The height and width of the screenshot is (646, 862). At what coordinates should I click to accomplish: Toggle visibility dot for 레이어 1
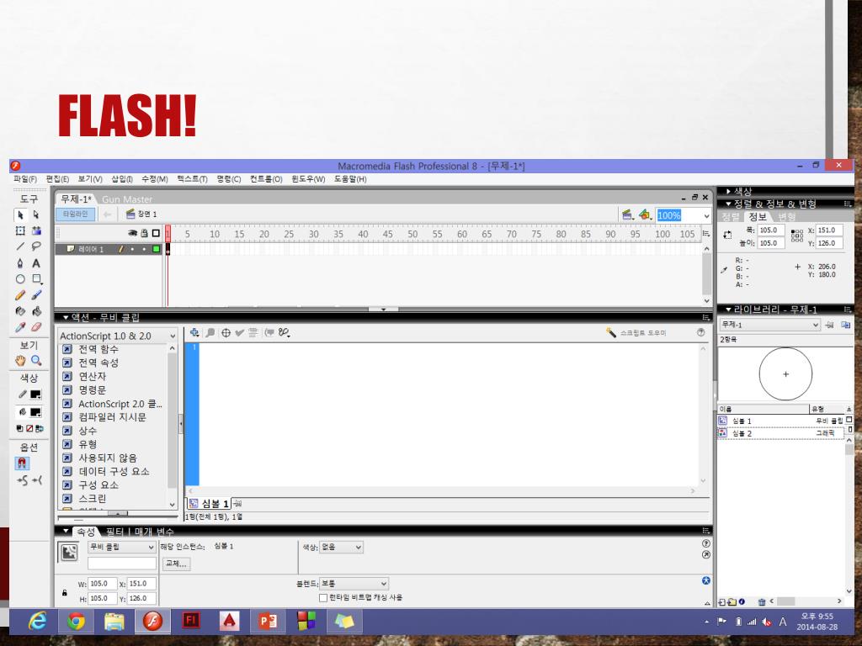132,249
